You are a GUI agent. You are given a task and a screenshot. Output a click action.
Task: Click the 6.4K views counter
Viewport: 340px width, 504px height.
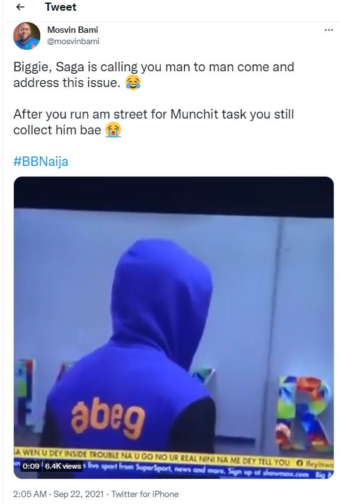coord(63,466)
